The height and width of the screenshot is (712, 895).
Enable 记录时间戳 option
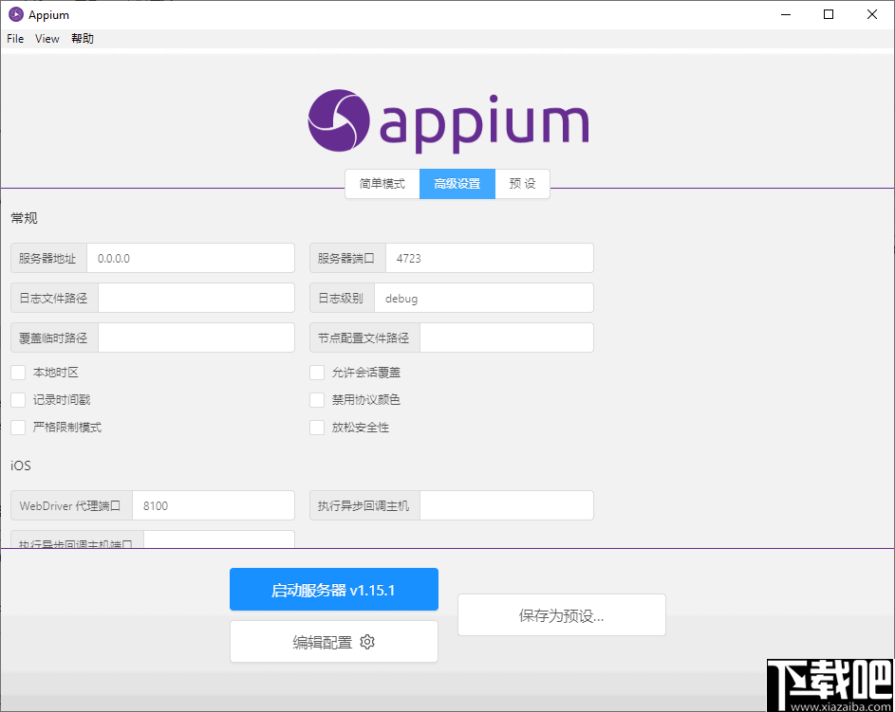(x=17, y=400)
